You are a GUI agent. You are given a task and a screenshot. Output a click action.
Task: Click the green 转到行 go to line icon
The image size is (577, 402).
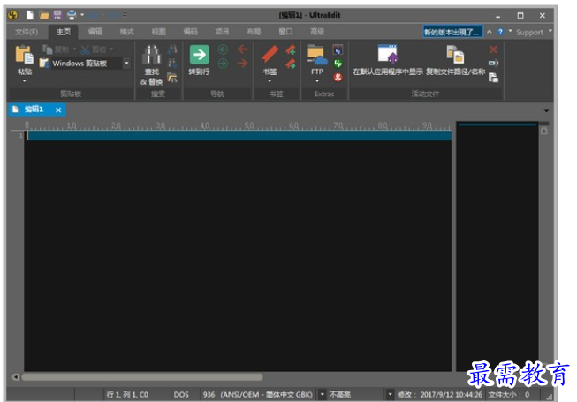tap(199, 55)
